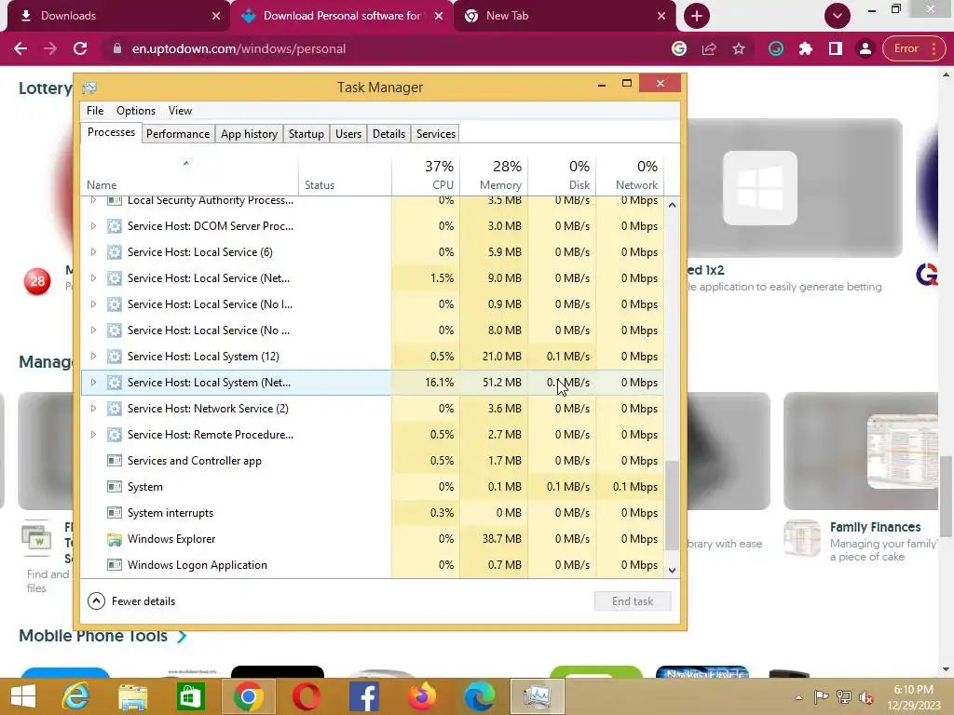Click Fewer details toggle

(131, 601)
